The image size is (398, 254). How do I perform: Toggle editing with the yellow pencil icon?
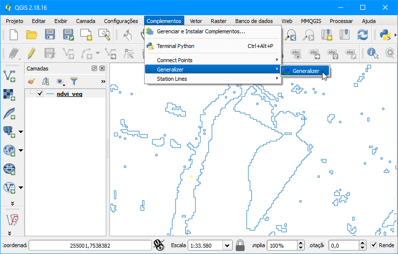pyautogui.click(x=32, y=53)
